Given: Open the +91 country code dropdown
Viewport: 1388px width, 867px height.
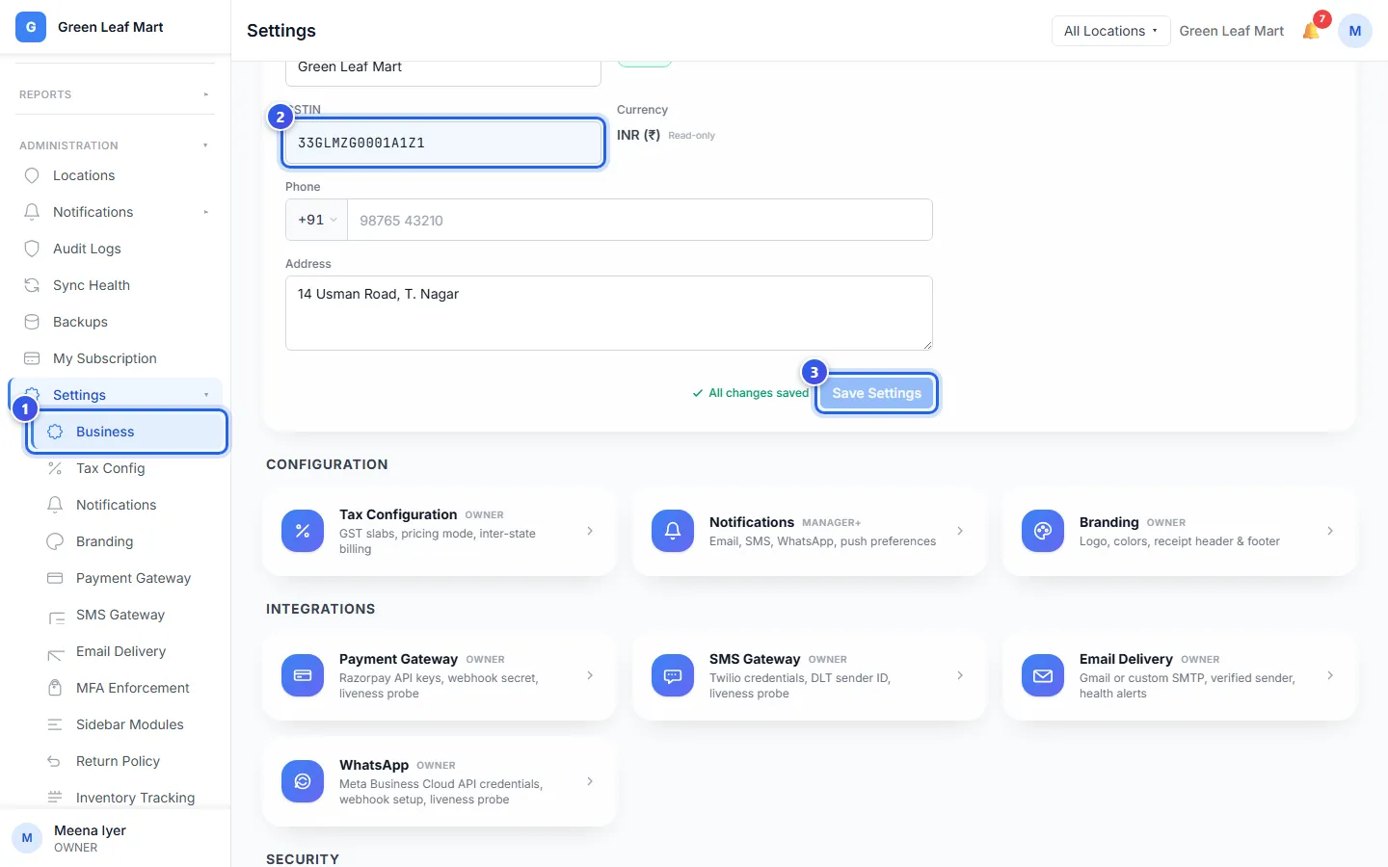Looking at the screenshot, I should click(317, 220).
